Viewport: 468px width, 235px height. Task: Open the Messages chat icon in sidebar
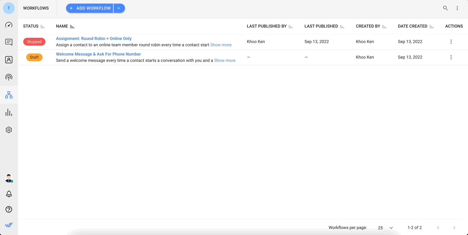9,42
